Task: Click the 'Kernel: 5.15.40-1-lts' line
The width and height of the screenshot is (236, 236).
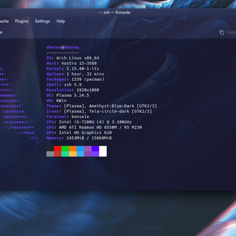Action: pyautogui.click(x=73, y=68)
